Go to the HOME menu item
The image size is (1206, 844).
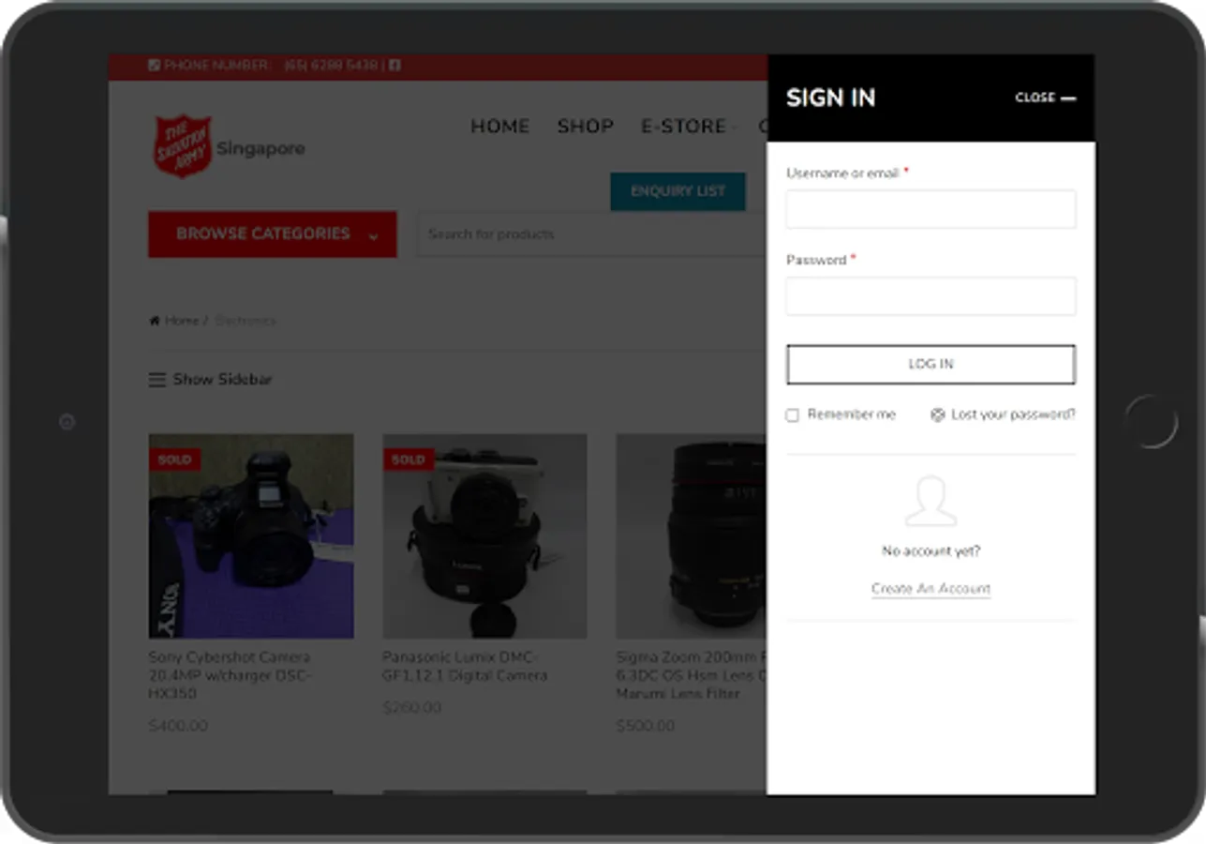499,127
